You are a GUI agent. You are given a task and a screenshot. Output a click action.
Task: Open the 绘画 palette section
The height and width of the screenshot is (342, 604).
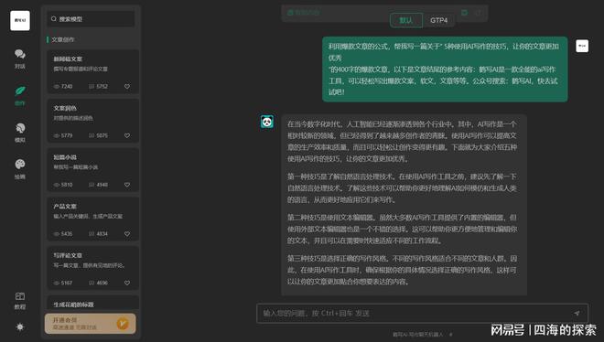tap(20, 168)
